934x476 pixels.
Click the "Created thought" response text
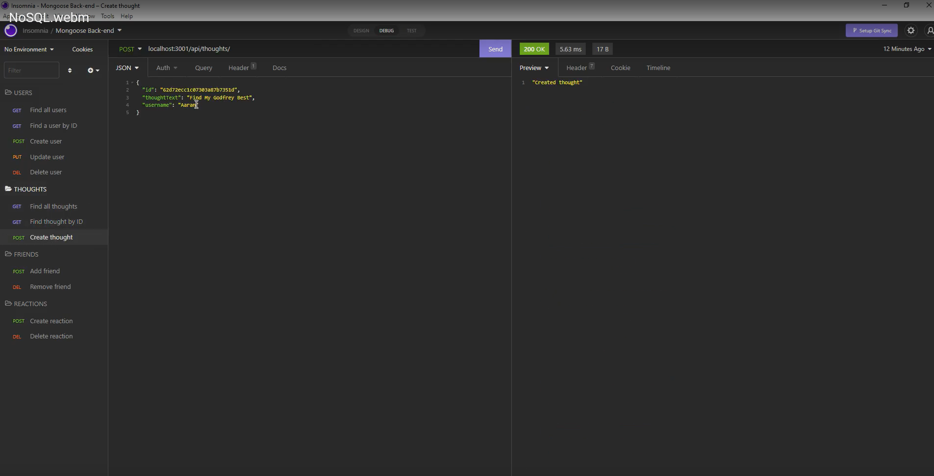tap(557, 82)
